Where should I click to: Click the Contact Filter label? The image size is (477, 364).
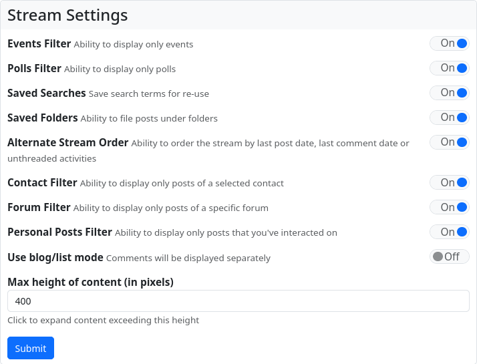point(42,182)
